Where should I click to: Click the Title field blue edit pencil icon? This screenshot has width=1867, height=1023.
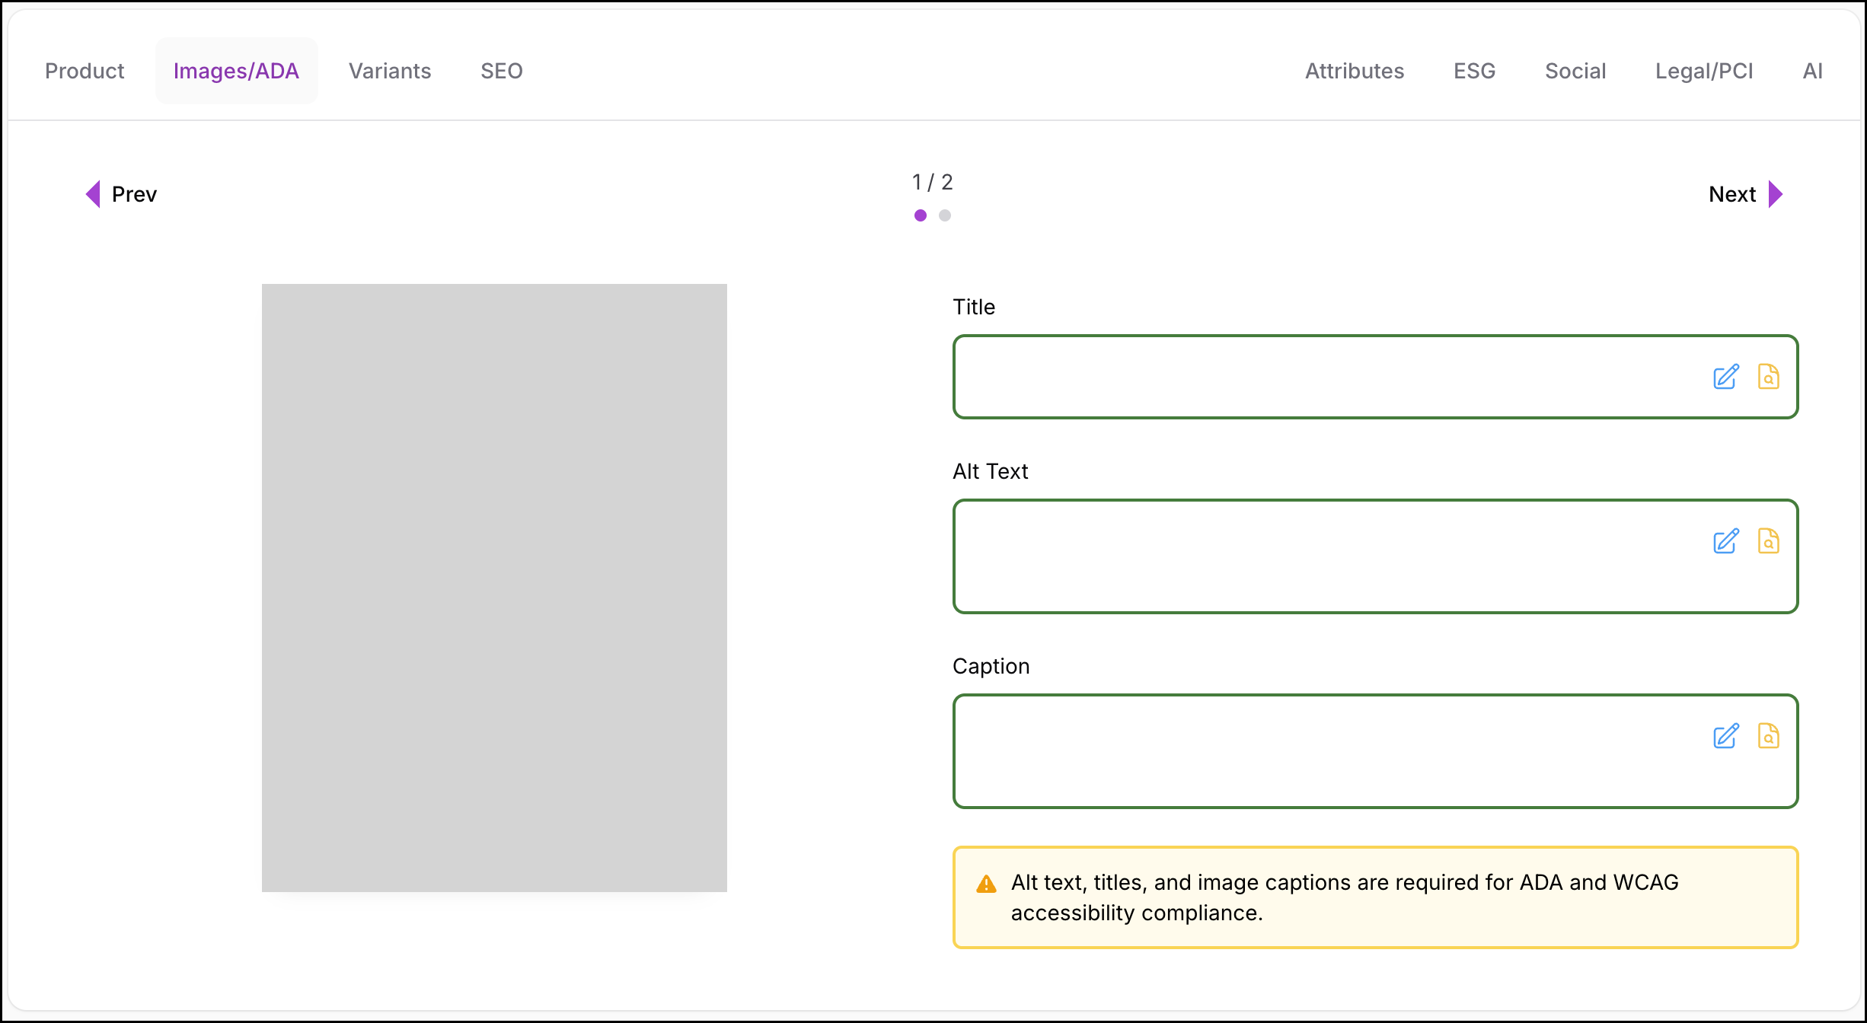1725,377
